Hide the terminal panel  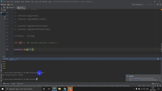(161, 59)
